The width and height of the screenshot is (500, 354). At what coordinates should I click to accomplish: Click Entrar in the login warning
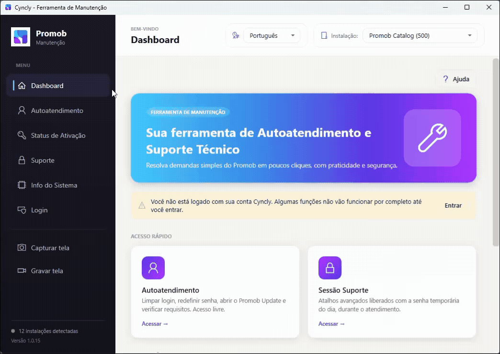[453, 206]
